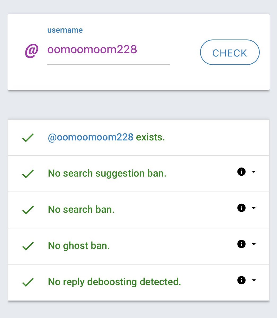
Task: Select the No ghost ban row
Action: [138, 246]
